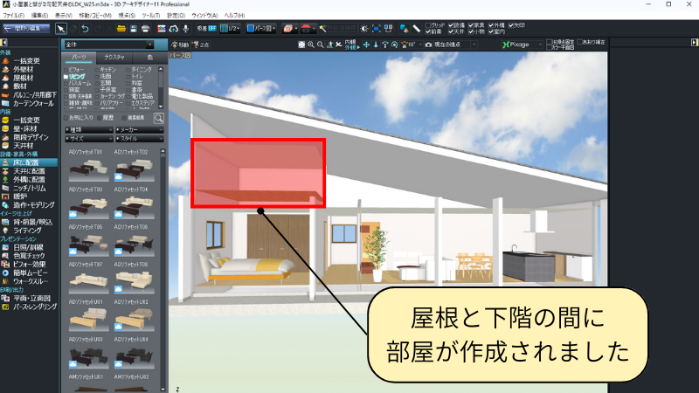Viewport: 699px width, 393px height.
Task: Disable the 天井 display checkbox
Action: [x=450, y=32]
